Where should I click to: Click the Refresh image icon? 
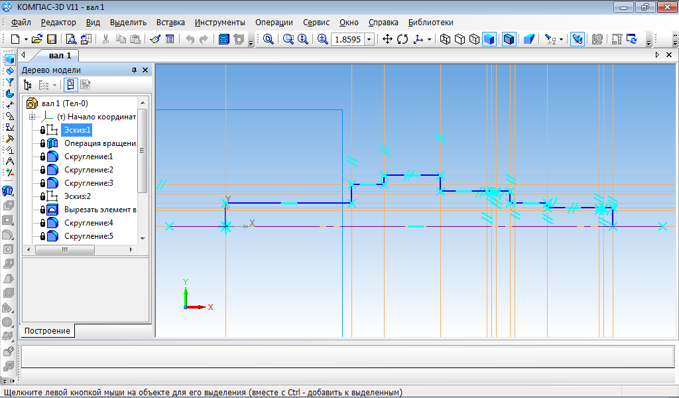coord(632,39)
